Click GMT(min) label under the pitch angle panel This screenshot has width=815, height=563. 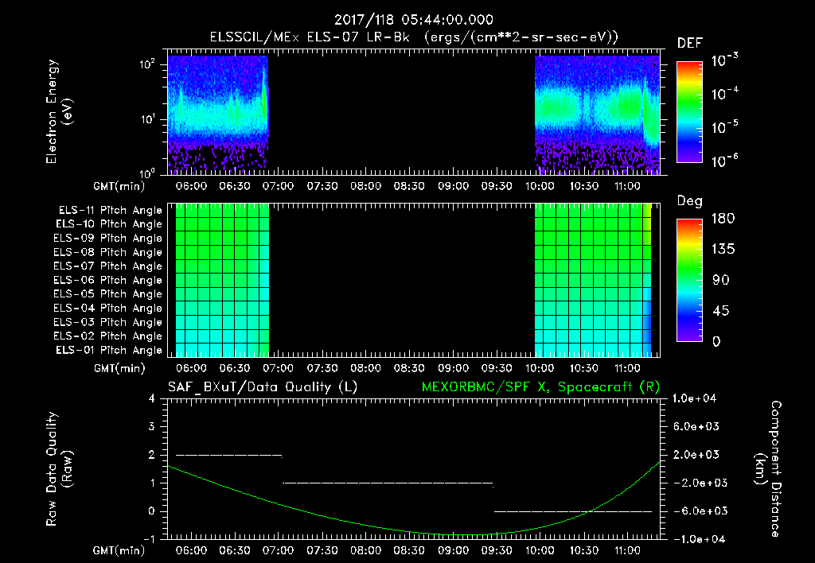[119, 369]
